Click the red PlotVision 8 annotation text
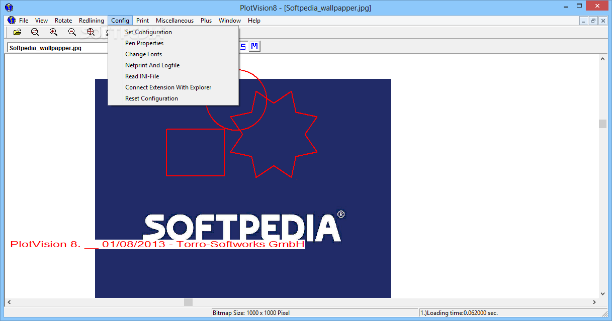 point(157,244)
